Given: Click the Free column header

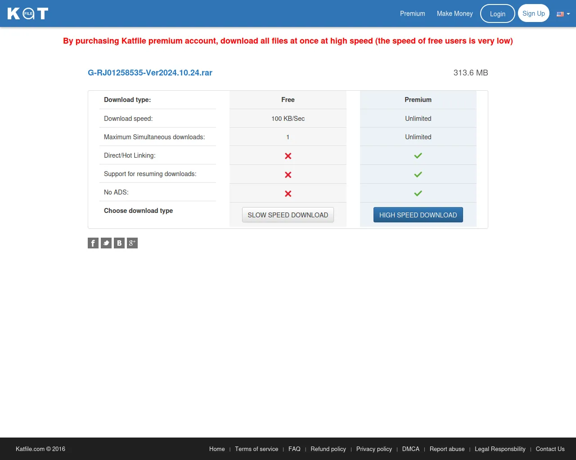Looking at the screenshot, I should [288, 100].
